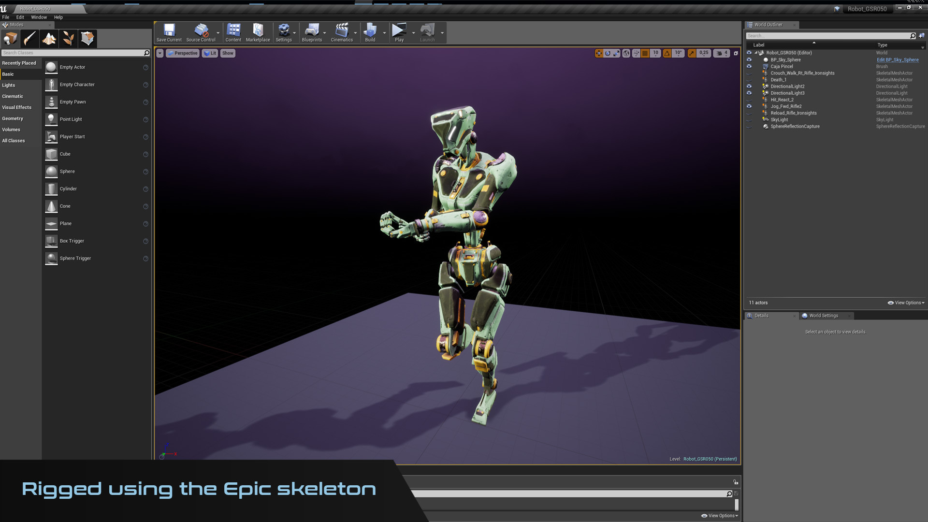Switch to the World Settings tab
This screenshot has width=928, height=522.
[823, 315]
